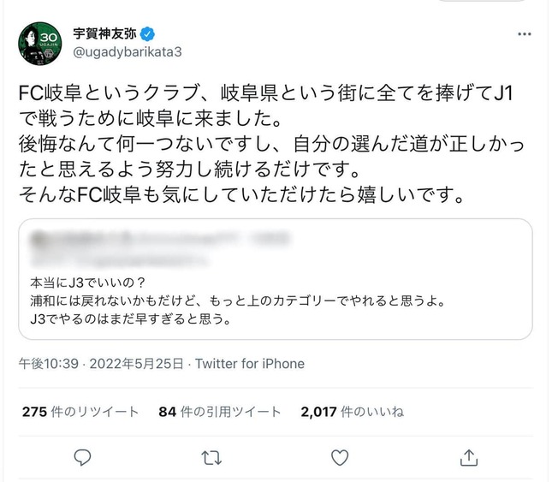This screenshot has width=552, height=482.
Task: Open the Twitter for iPhone source link
Action: coord(250,364)
